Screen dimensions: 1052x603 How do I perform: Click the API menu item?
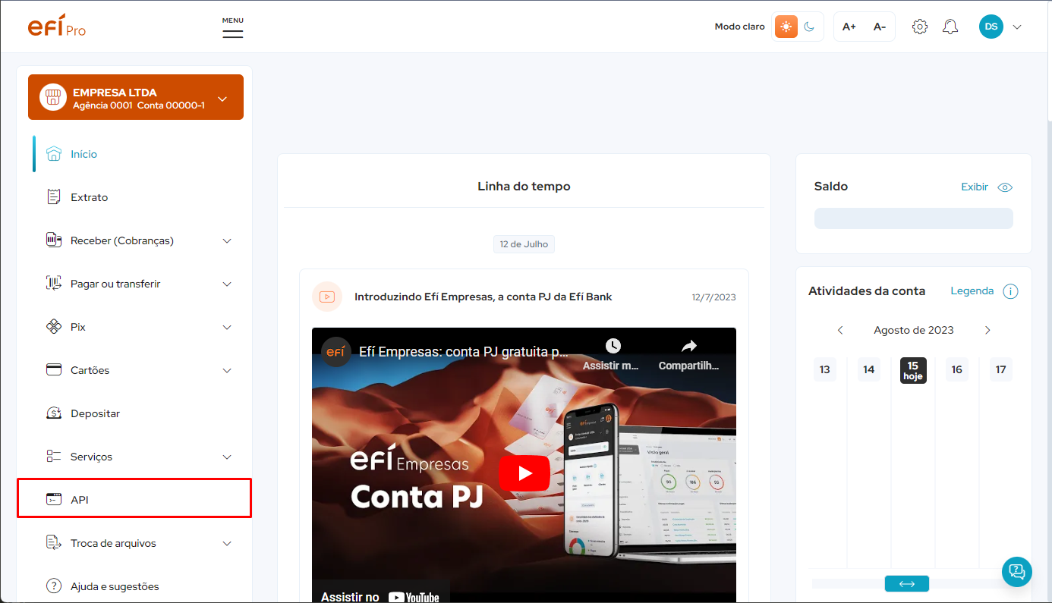pyautogui.click(x=78, y=498)
